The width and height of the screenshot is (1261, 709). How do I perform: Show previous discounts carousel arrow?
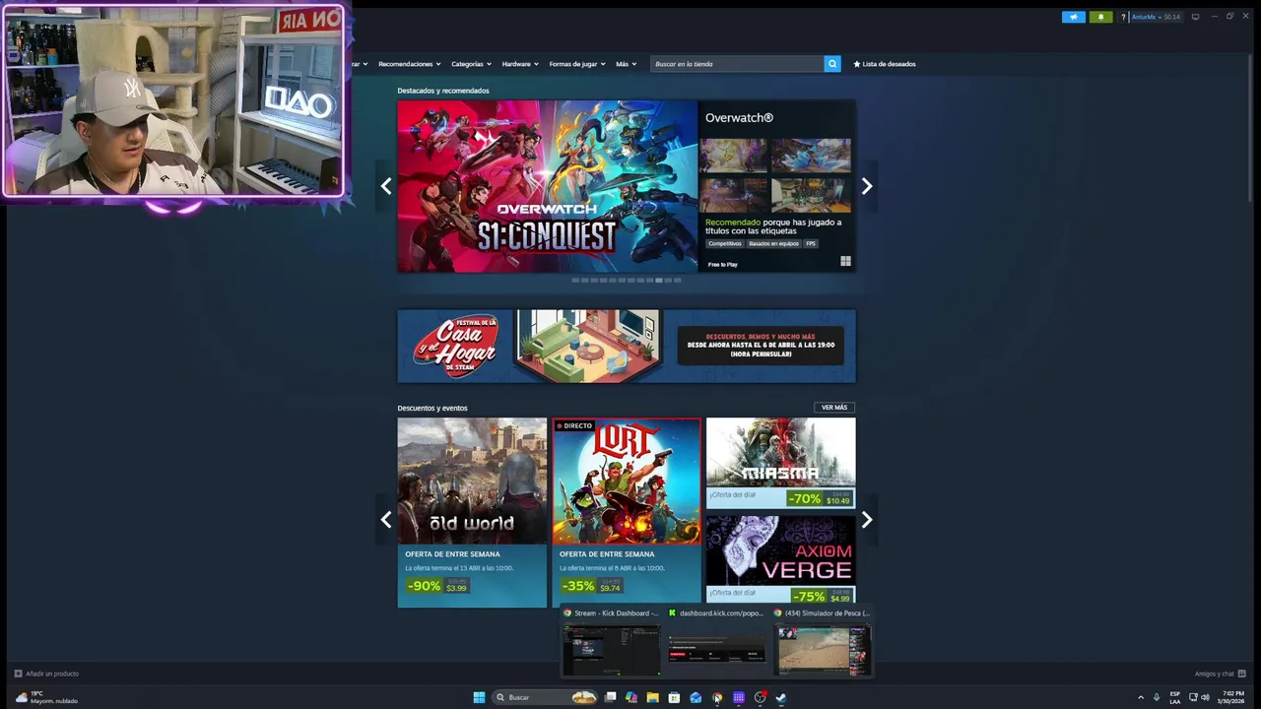coord(386,520)
